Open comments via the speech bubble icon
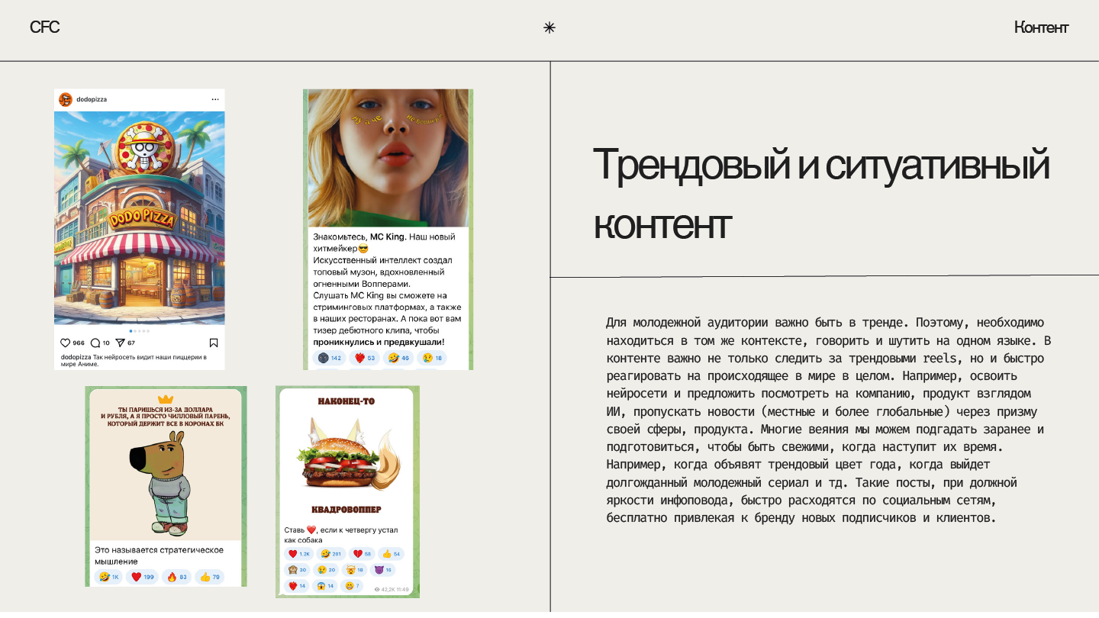The image size is (1099, 618). coord(95,343)
